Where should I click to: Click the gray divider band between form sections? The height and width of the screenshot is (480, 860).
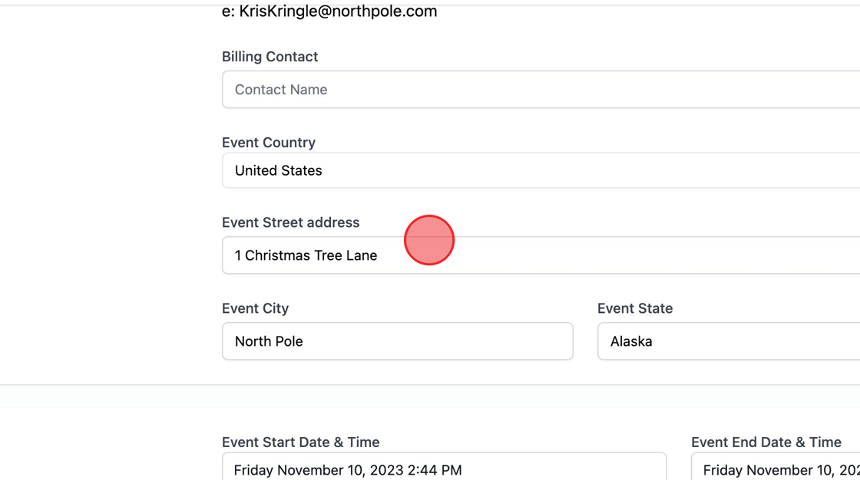pyautogui.click(x=430, y=396)
